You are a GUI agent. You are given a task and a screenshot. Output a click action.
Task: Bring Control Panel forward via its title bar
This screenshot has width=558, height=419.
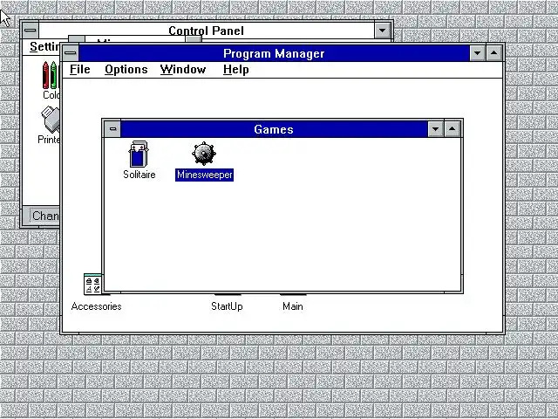tap(207, 31)
